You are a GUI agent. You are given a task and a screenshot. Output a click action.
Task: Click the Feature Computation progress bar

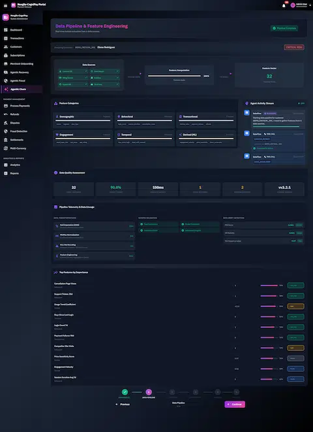click(x=174, y=76)
